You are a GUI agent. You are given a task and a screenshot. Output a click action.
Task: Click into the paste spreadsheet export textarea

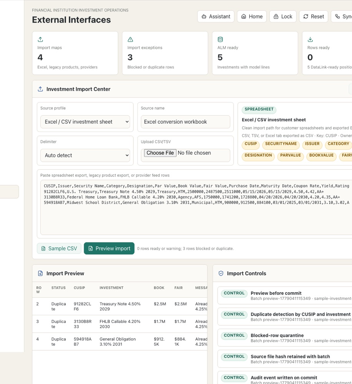click(x=196, y=207)
